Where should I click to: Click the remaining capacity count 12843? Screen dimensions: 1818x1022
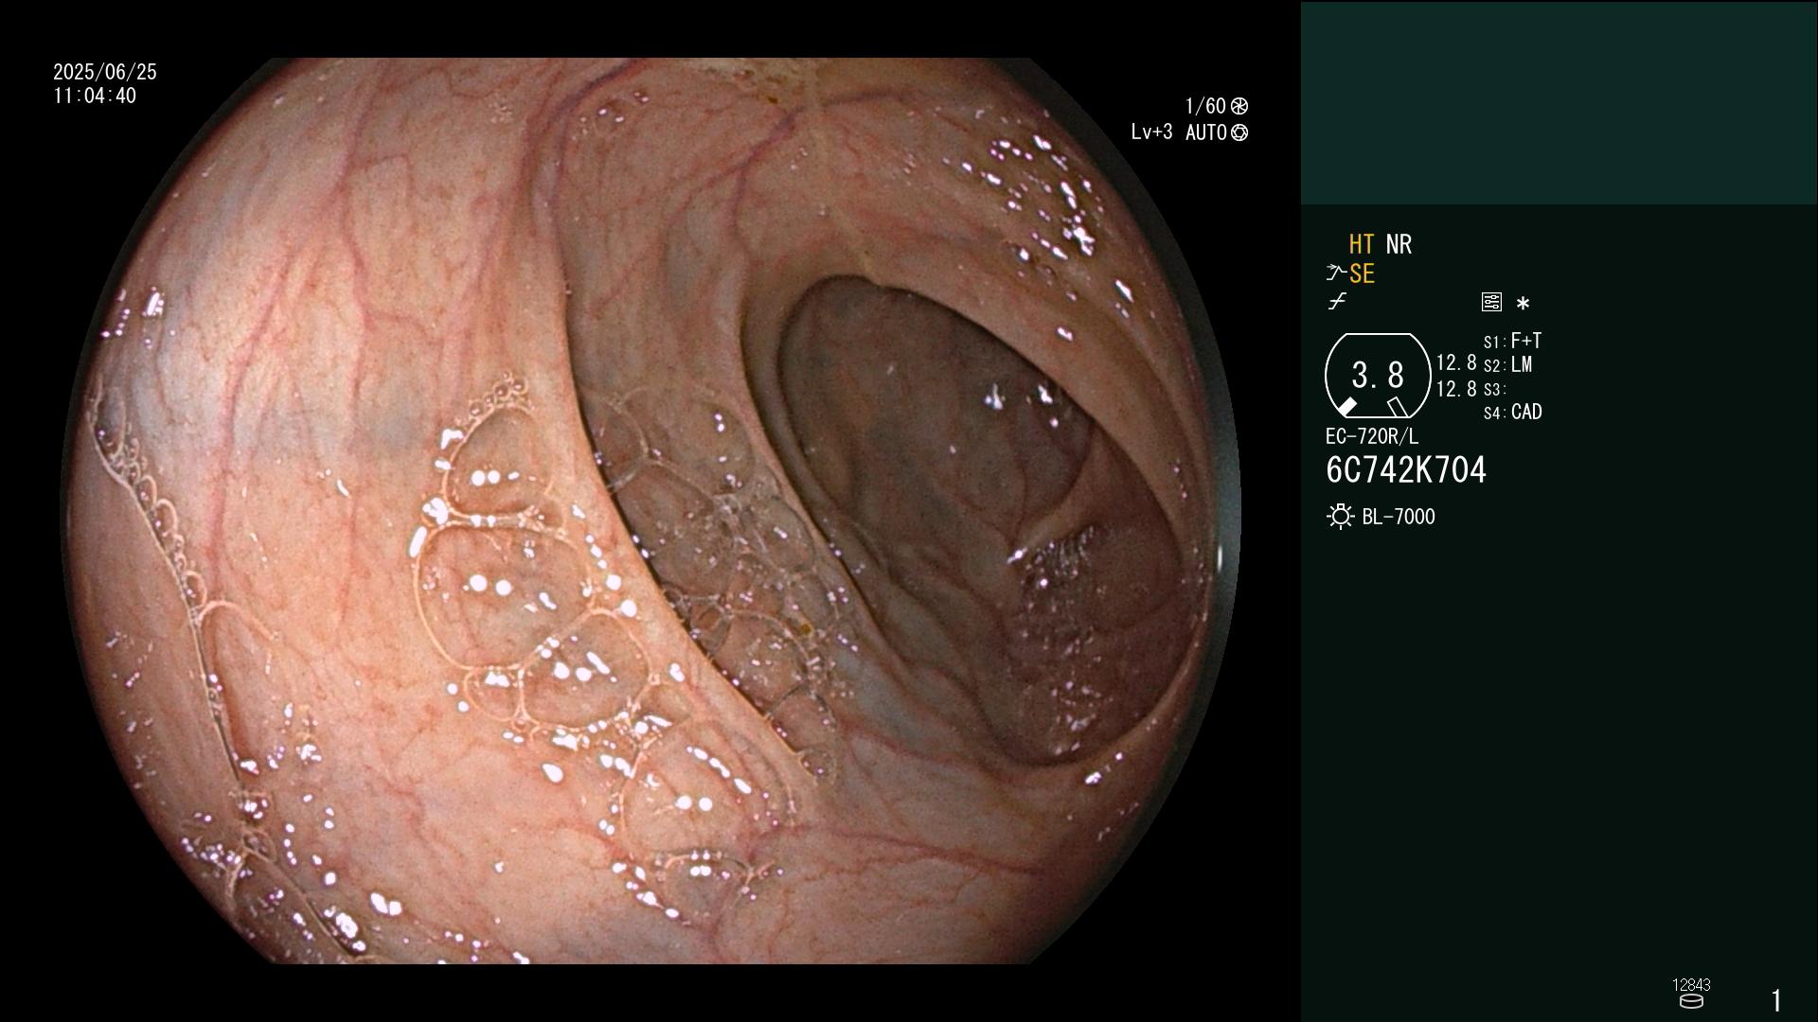click(1691, 985)
